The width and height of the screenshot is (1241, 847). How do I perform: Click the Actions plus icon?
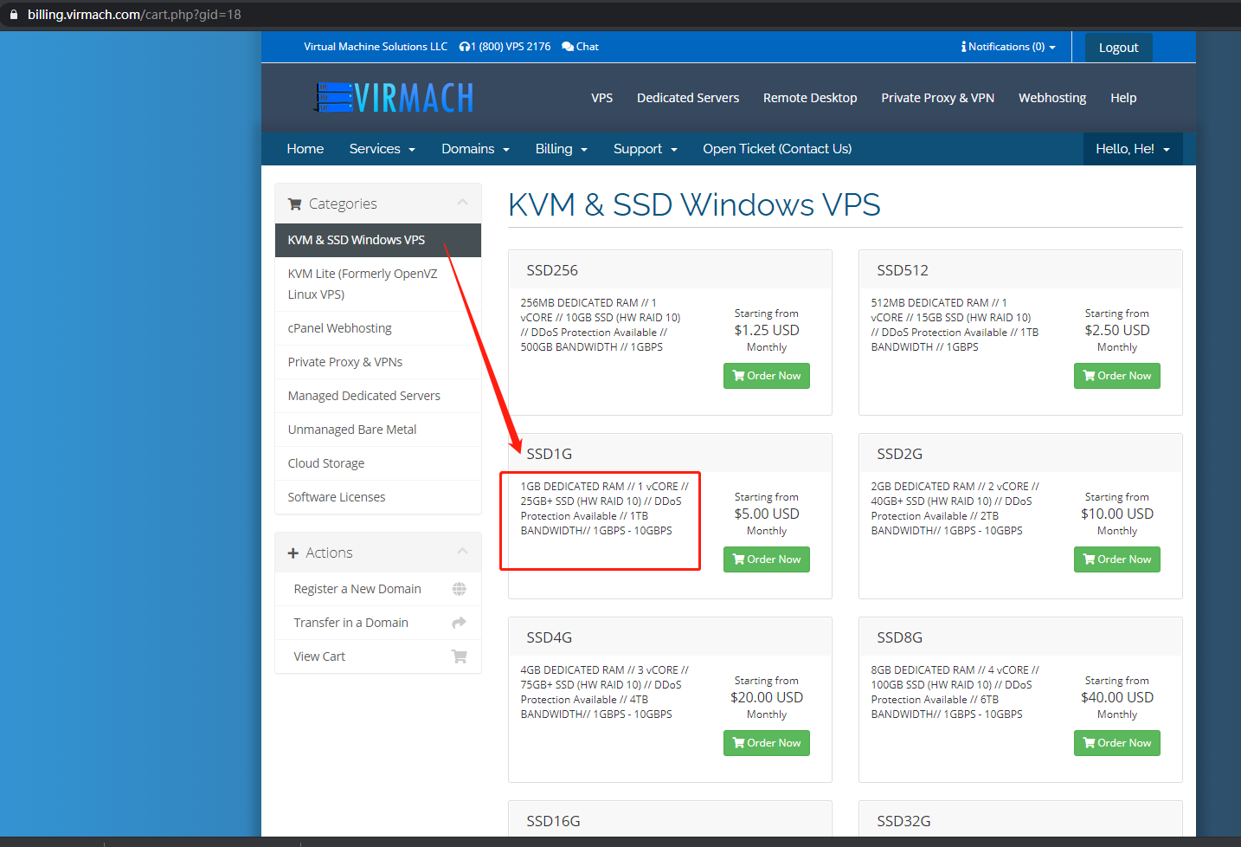(293, 553)
